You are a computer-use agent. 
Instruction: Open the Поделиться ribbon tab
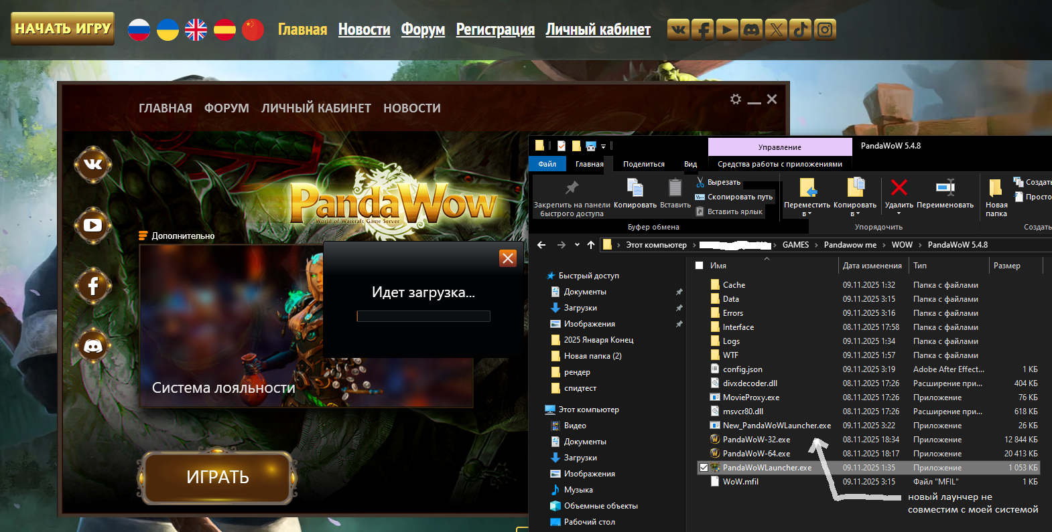click(643, 164)
